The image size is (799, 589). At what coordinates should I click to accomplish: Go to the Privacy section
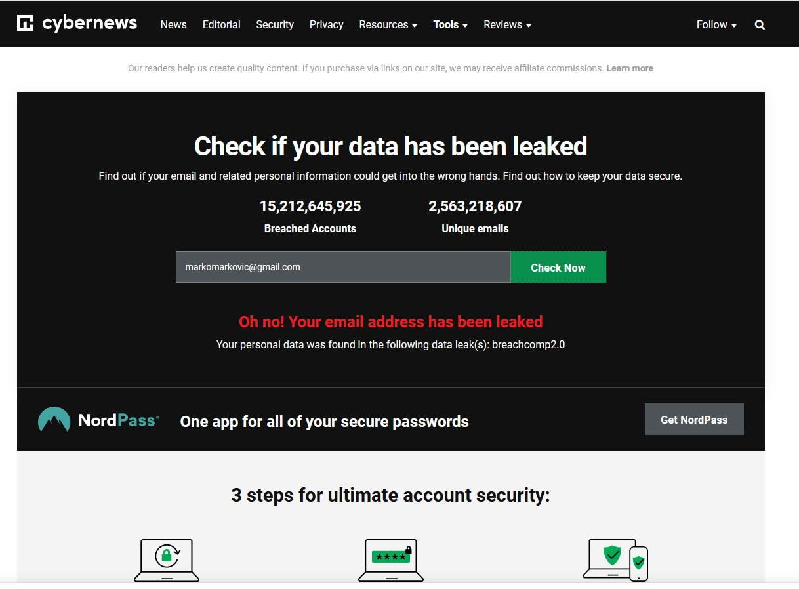tap(326, 24)
